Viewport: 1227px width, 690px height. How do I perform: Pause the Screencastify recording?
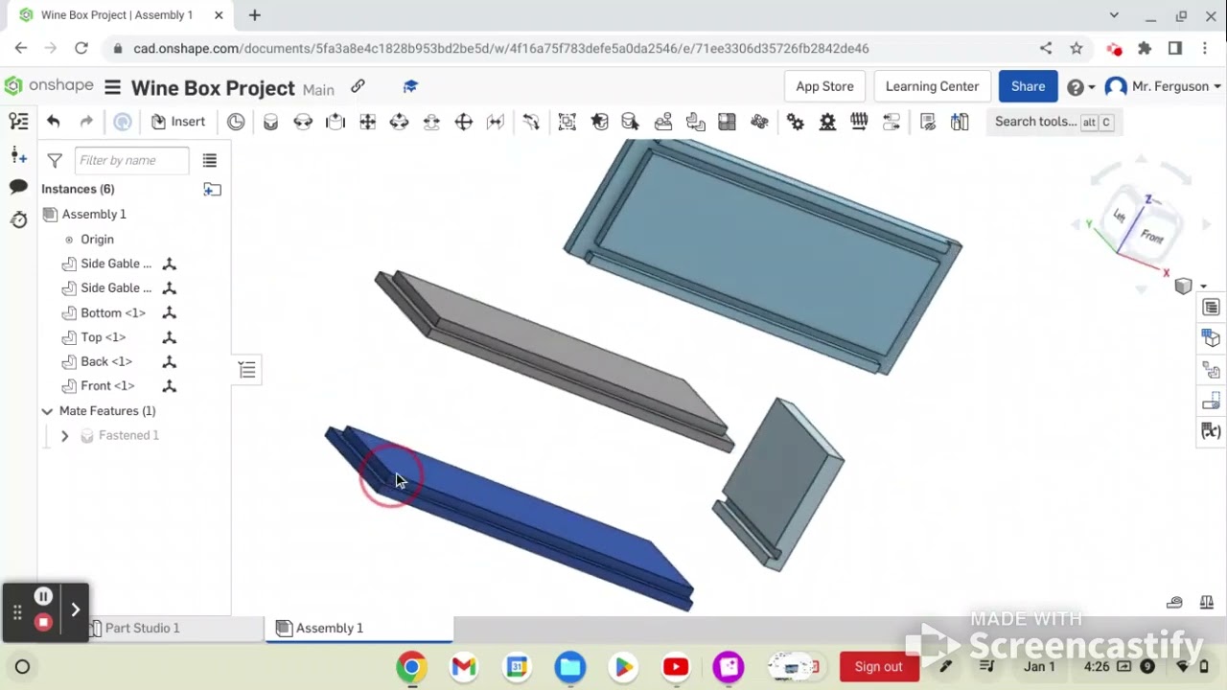point(43,597)
